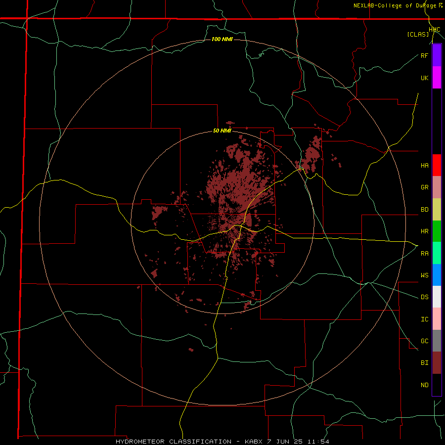Screen dimensions: 445x445
Task: Click the 100 NMI range ring label
Action: point(222,39)
